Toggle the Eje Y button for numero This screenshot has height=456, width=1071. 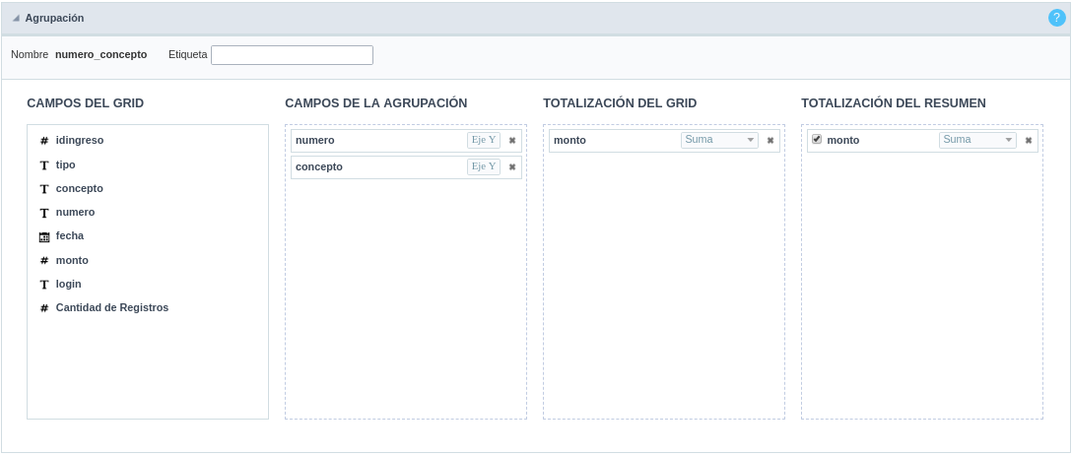point(484,140)
